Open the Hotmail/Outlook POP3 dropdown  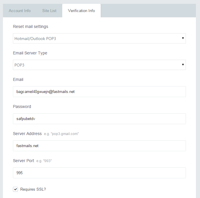click(99, 39)
